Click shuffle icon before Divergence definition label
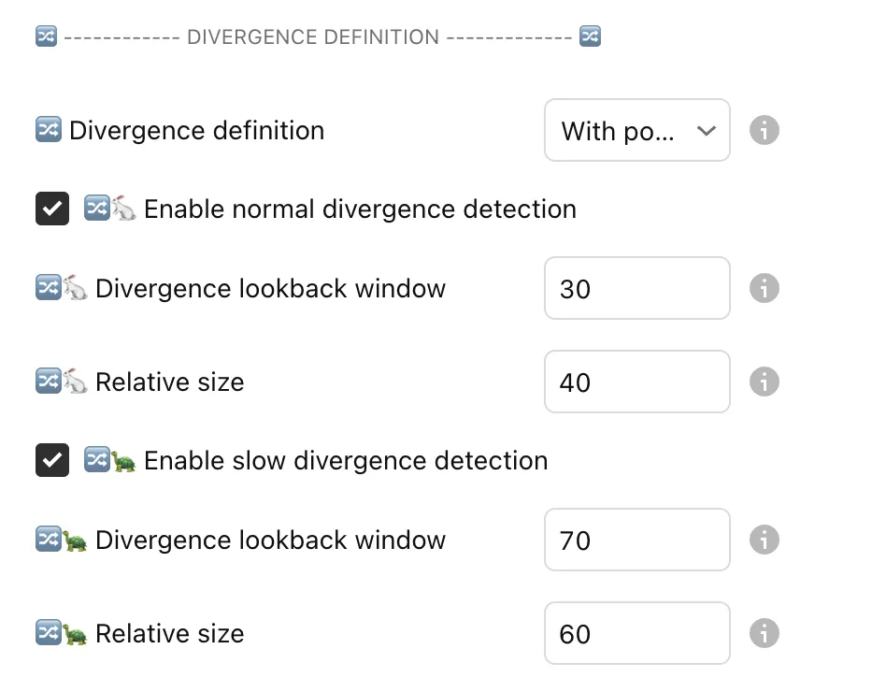The image size is (886, 692). pos(48,130)
